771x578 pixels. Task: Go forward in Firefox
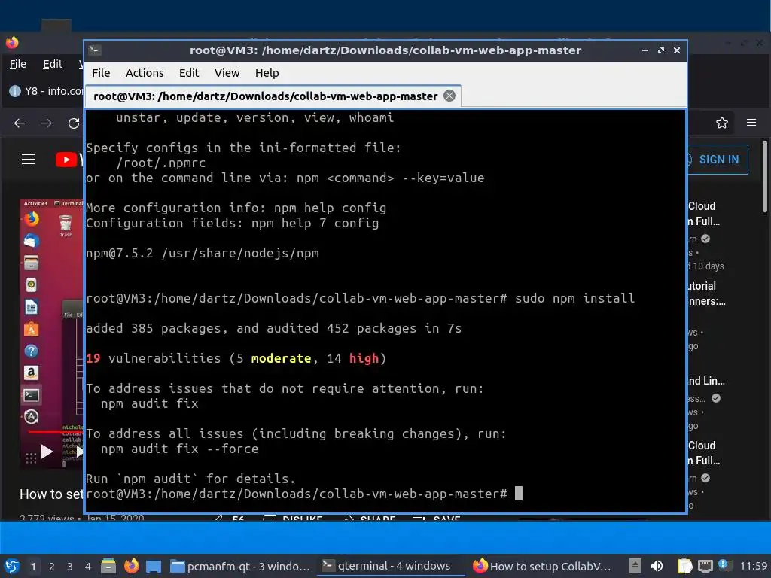tap(47, 123)
